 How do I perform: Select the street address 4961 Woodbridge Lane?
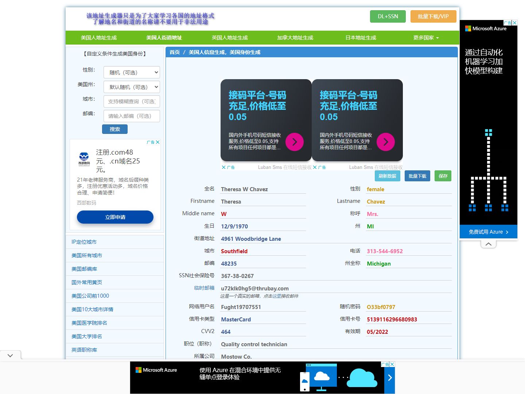[x=251, y=239]
